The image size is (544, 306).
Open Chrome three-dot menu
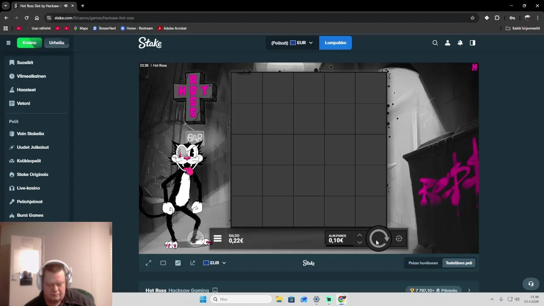click(538, 18)
